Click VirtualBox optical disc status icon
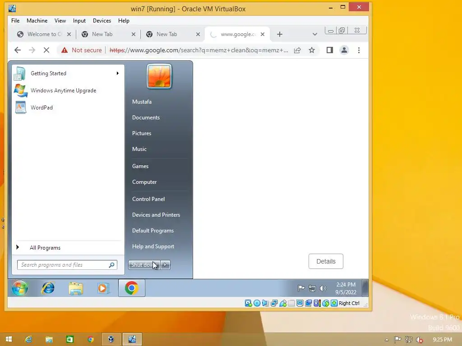This screenshot has width=462, height=346. [257, 303]
